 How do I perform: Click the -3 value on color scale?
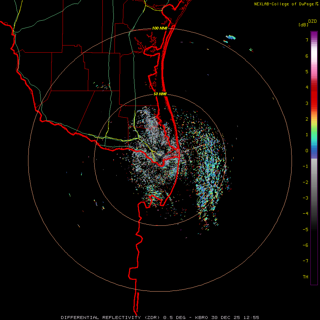click(305, 198)
